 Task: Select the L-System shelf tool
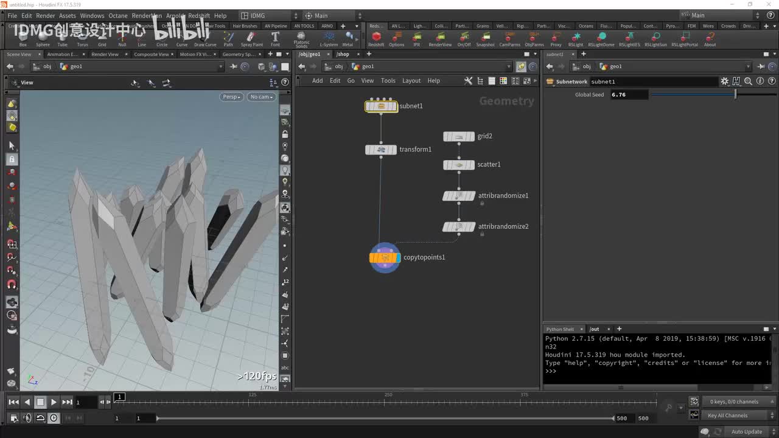329,38
